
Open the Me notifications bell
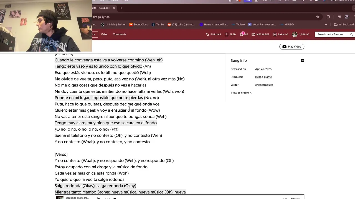[244, 35]
